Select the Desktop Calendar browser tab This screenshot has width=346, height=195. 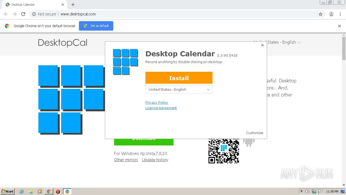[x=35, y=5]
